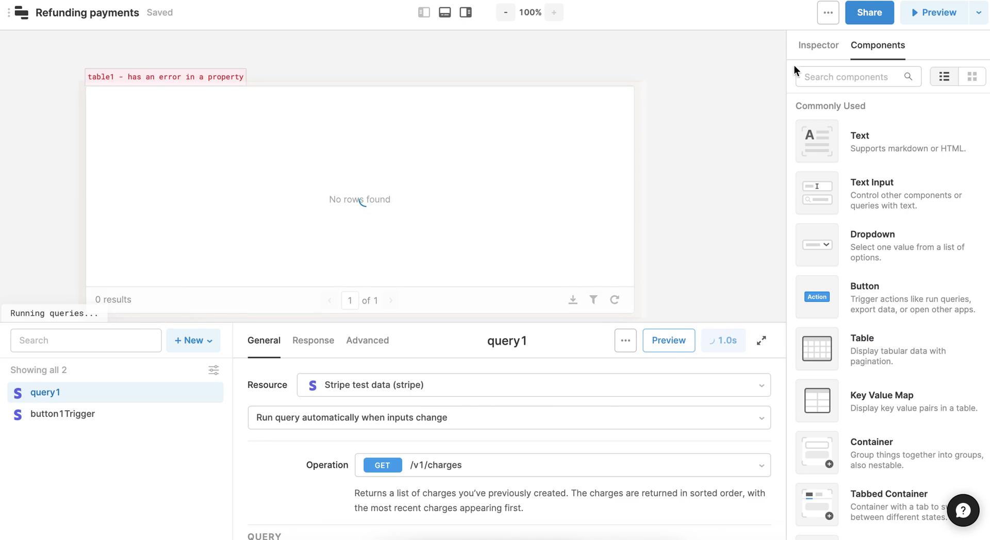Image resolution: width=990 pixels, height=540 pixels.
Task: Click the Dropdown component title text
Action: click(872, 234)
